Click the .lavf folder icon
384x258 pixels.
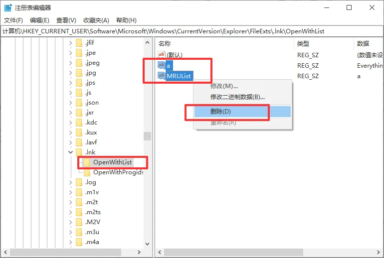click(x=79, y=142)
